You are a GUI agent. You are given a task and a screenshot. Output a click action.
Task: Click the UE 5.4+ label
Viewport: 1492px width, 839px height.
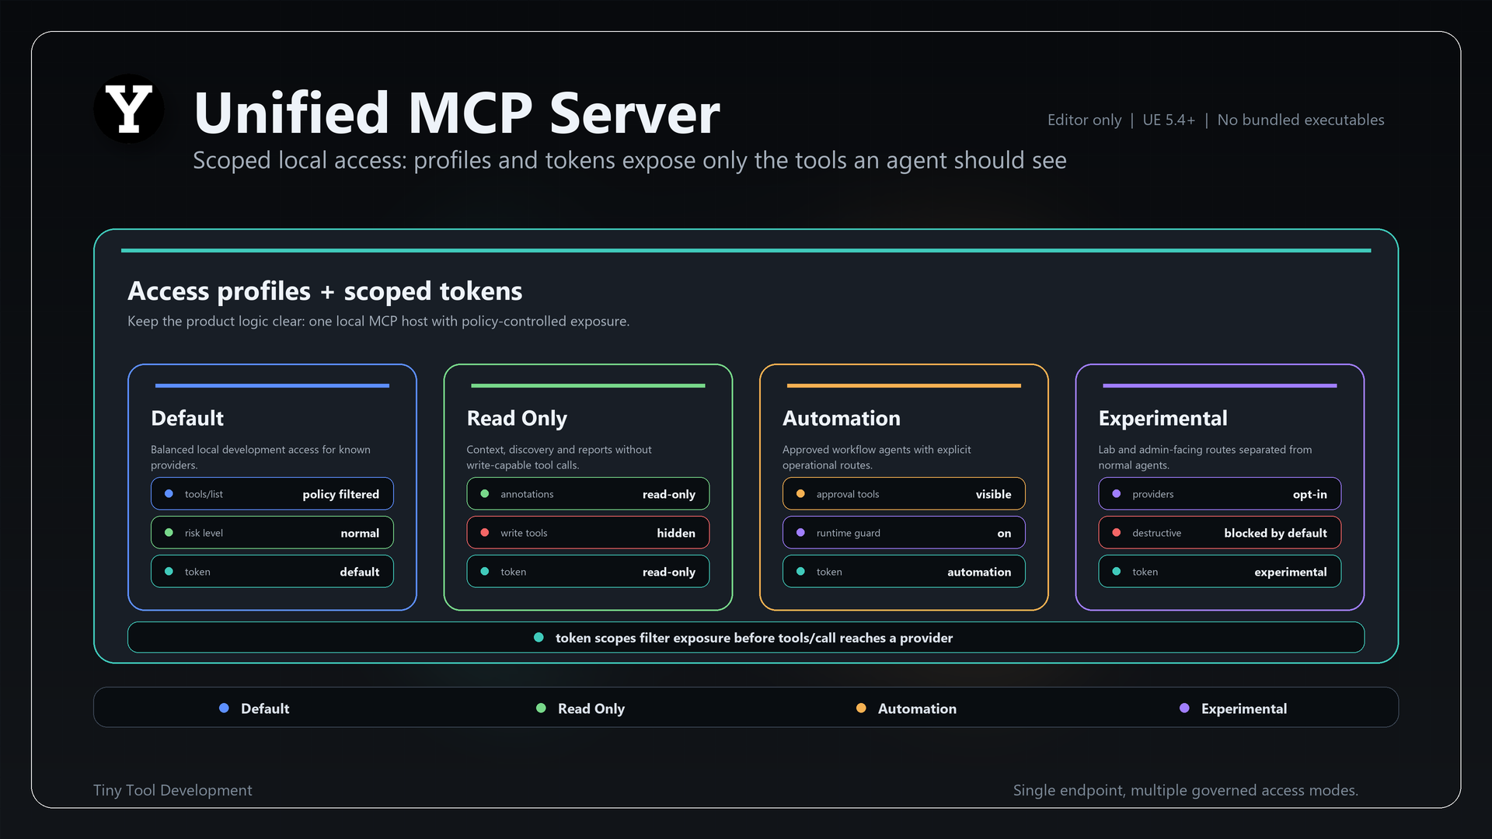click(1169, 120)
